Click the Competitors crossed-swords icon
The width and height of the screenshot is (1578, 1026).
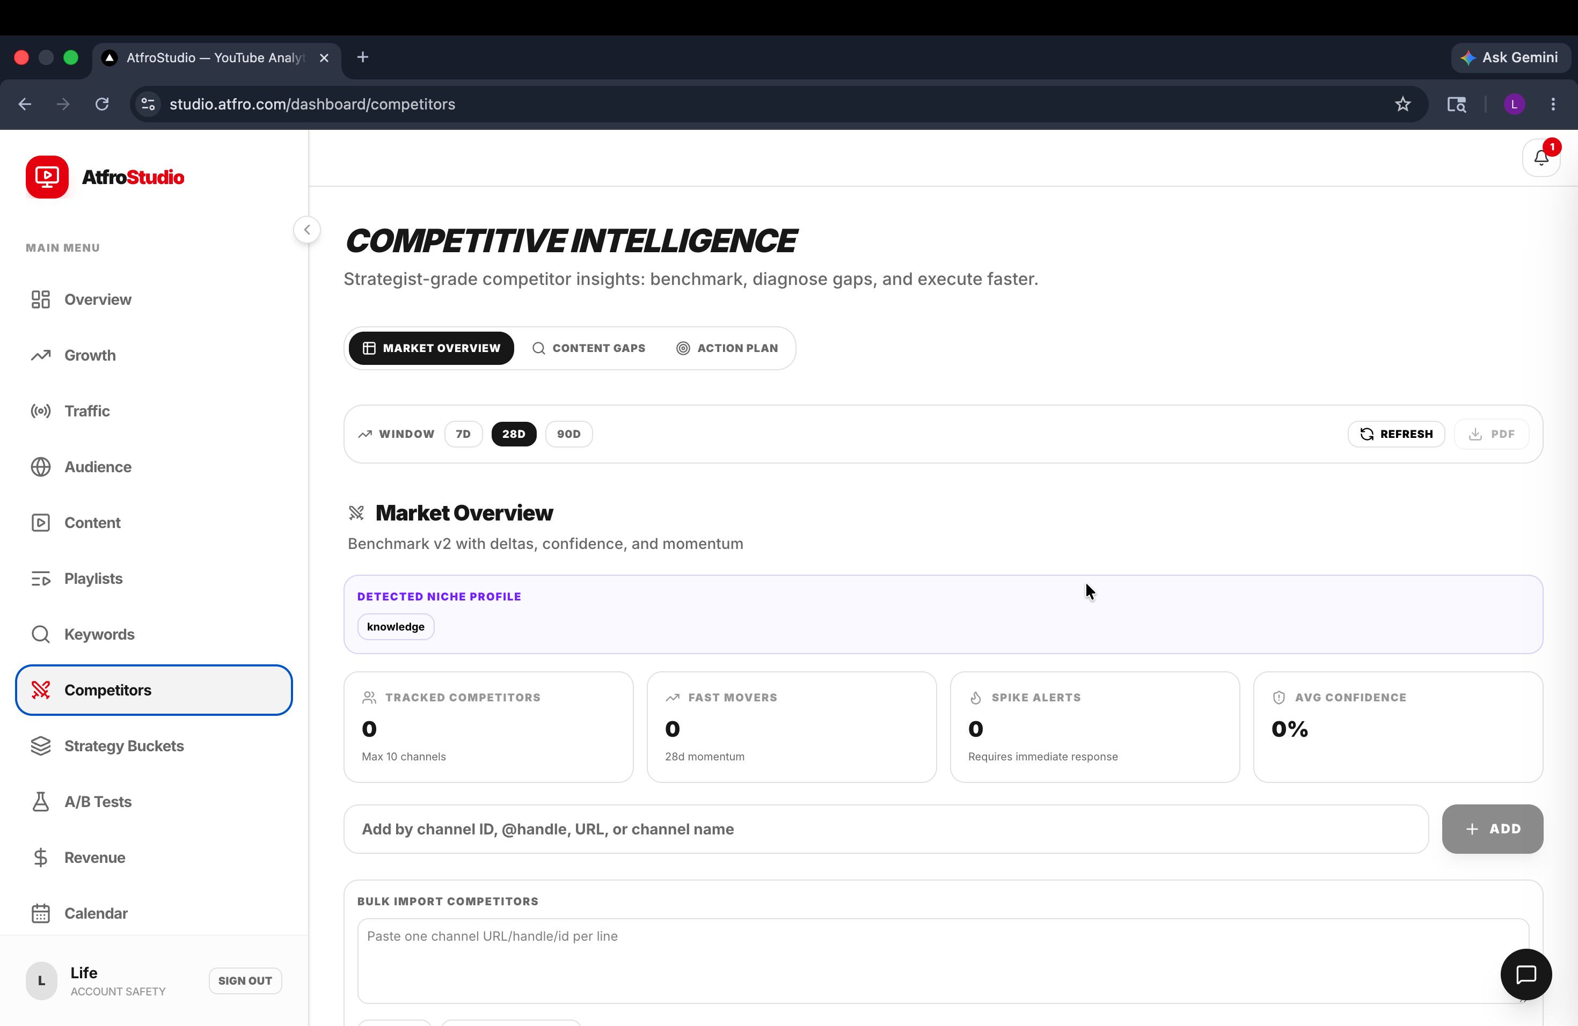(x=40, y=690)
